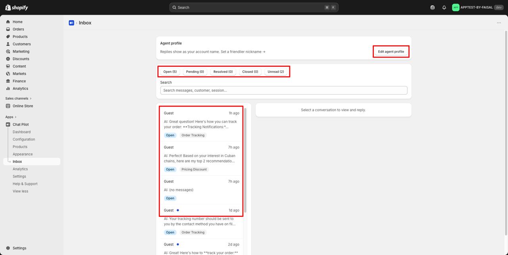Image resolution: width=508 pixels, height=255 pixels.
Task: Click the Pricing Discount tag
Action: click(x=194, y=170)
